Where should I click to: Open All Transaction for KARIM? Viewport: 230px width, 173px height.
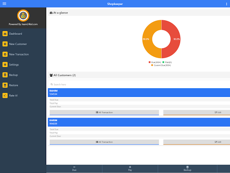click(104, 142)
